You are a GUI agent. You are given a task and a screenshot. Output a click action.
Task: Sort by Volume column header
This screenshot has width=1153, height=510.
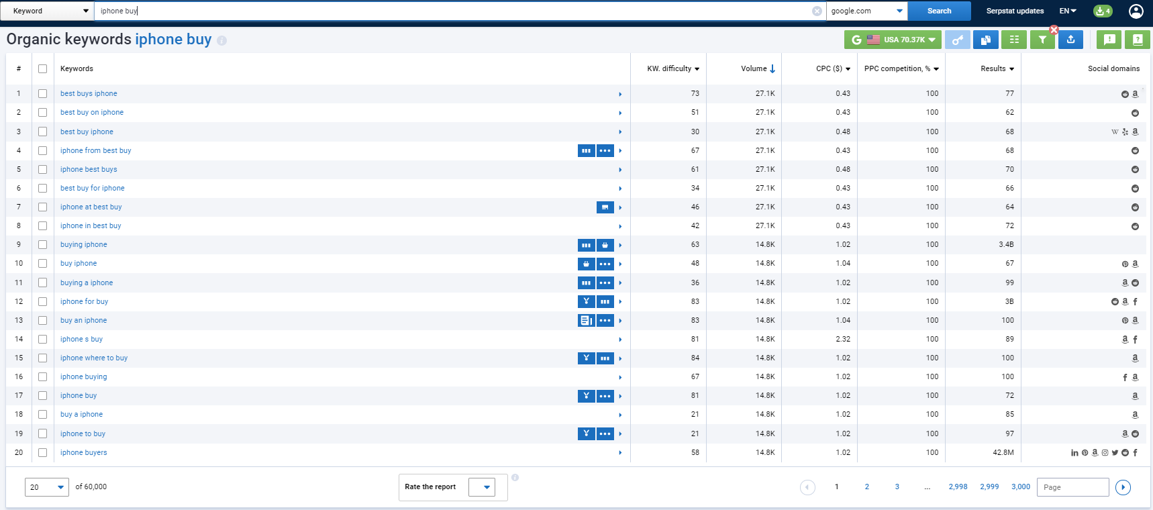coord(758,68)
